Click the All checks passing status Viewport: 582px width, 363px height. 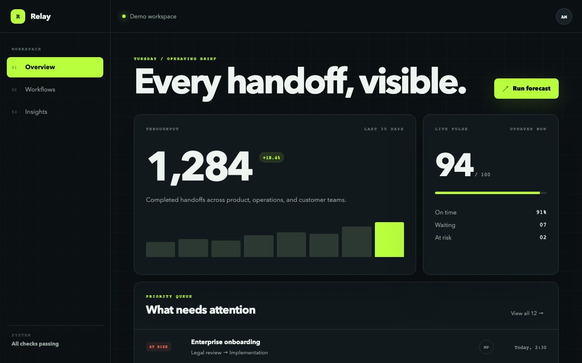coord(35,344)
